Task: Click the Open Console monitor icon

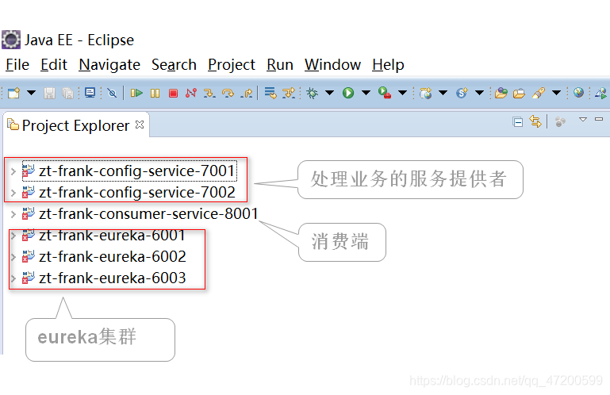Action: point(90,93)
